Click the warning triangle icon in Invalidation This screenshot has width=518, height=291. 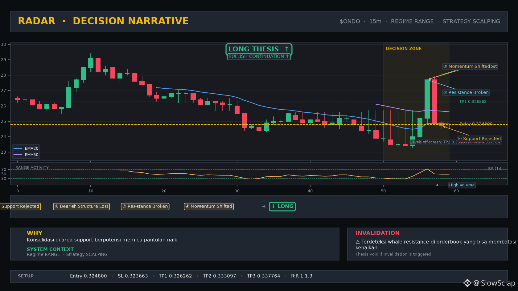pos(358,242)
